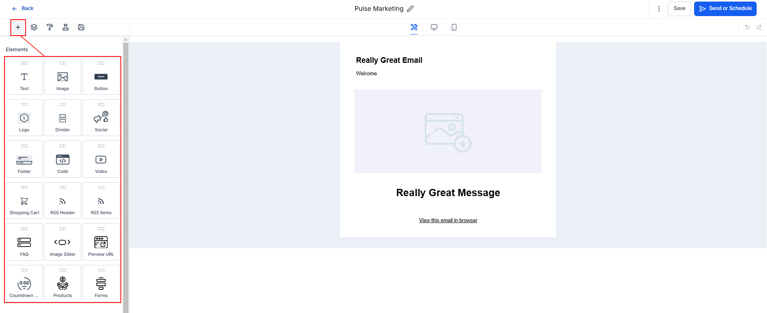The image size is (767, 313).
Task: Open the layers panel icon
Action: [x=34, y=27]
